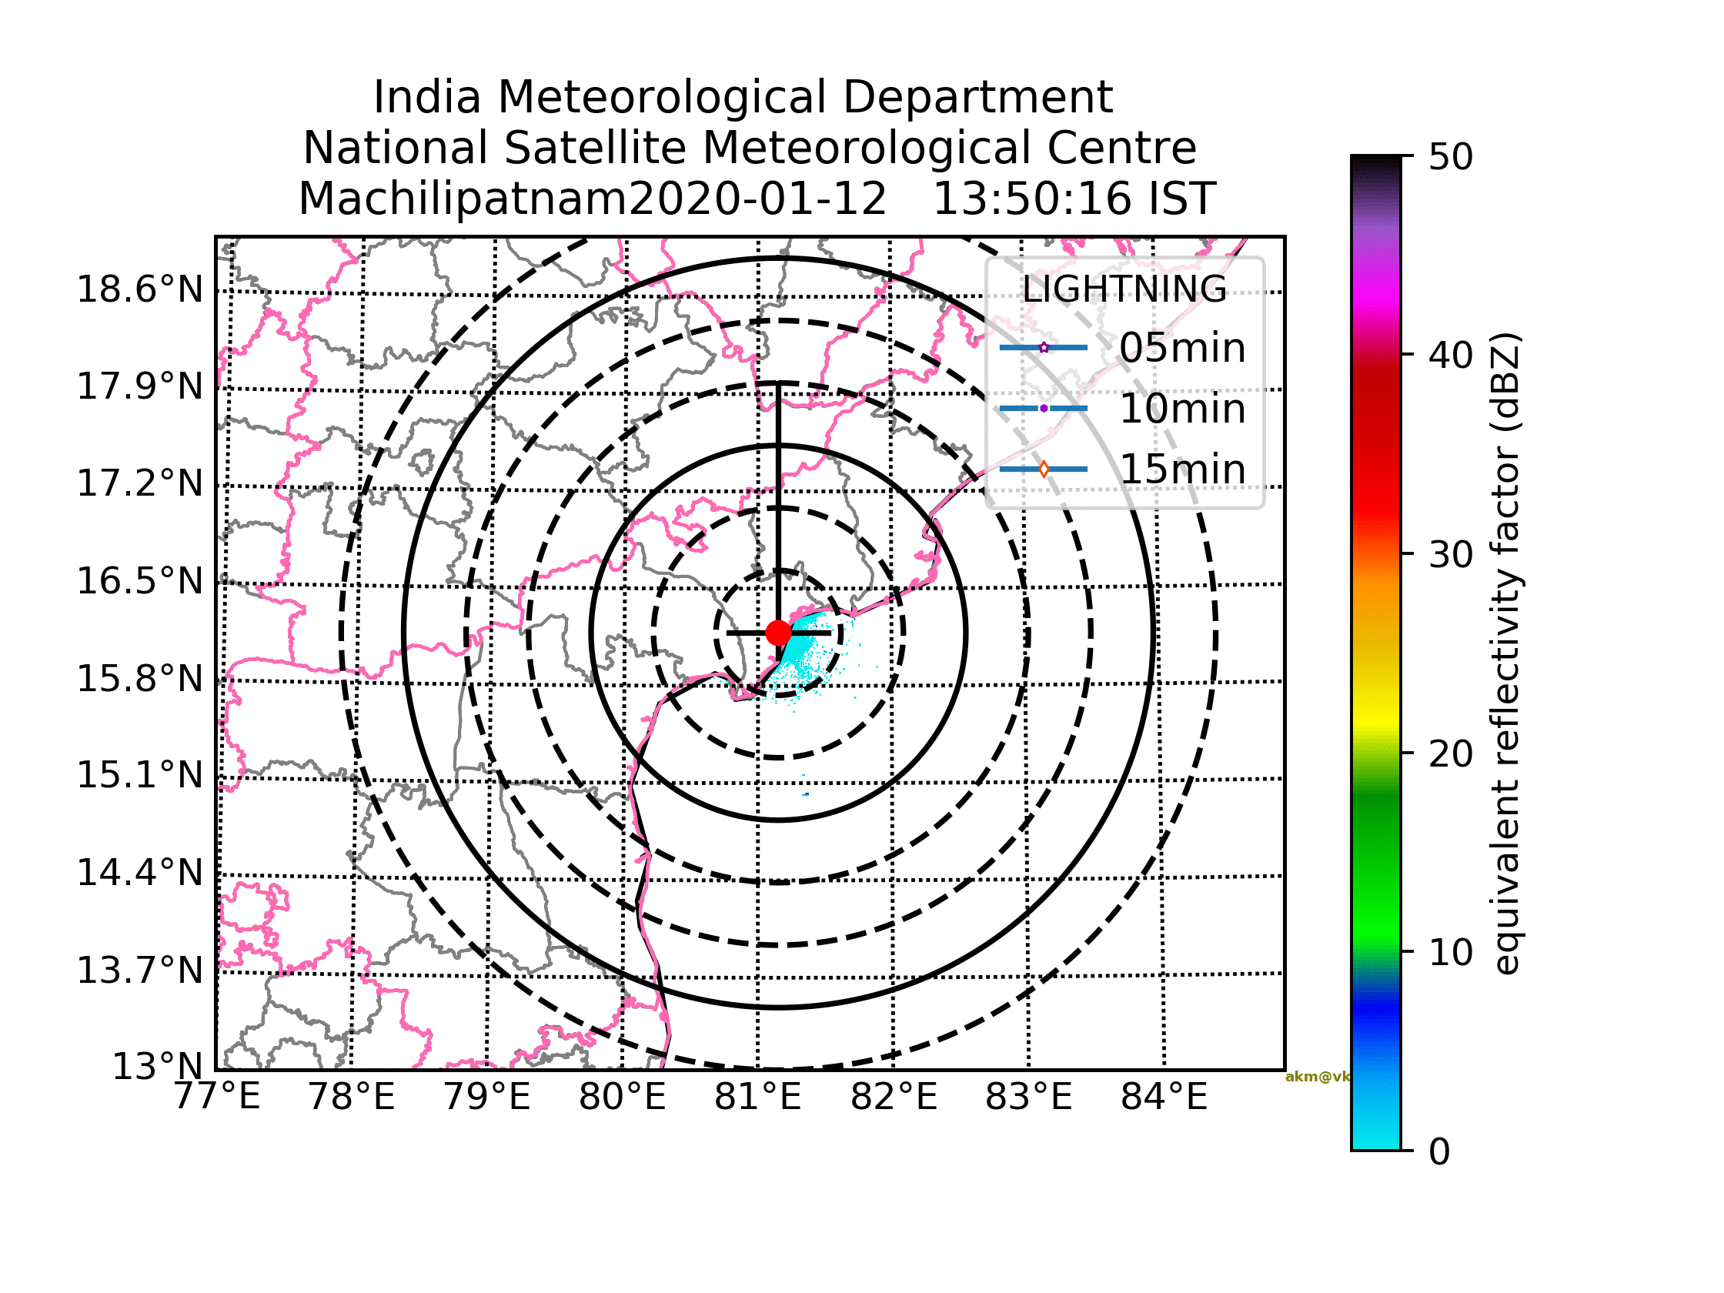The image size is (1724, 1293).
Task: Click the colorbar tick label 50
Action: click(x=1451, y=157)
